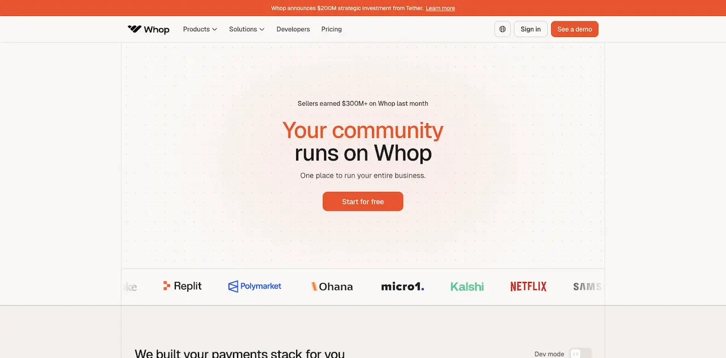The height and width of the screenshot is (358, 726).
Task: Click the Products chevron arrow
Action: tap(214, 30)
